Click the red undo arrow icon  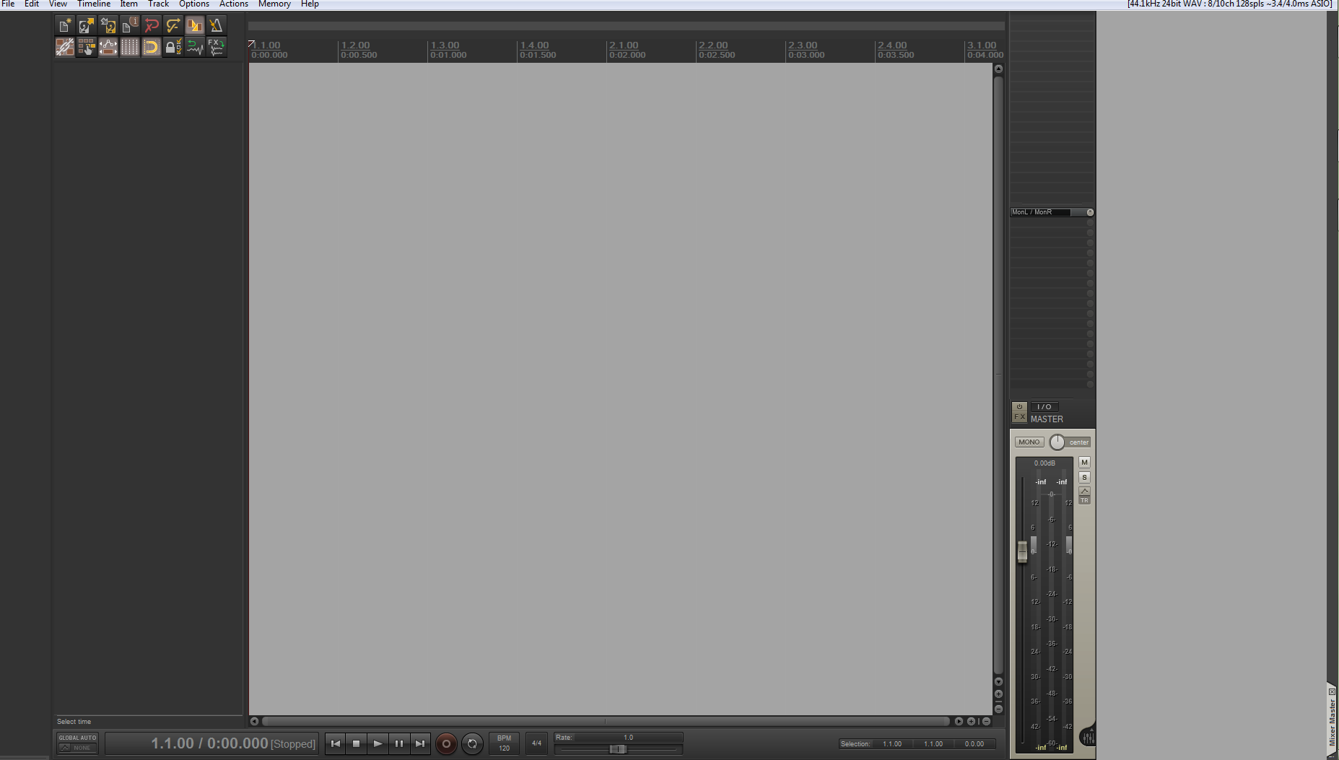151,26
